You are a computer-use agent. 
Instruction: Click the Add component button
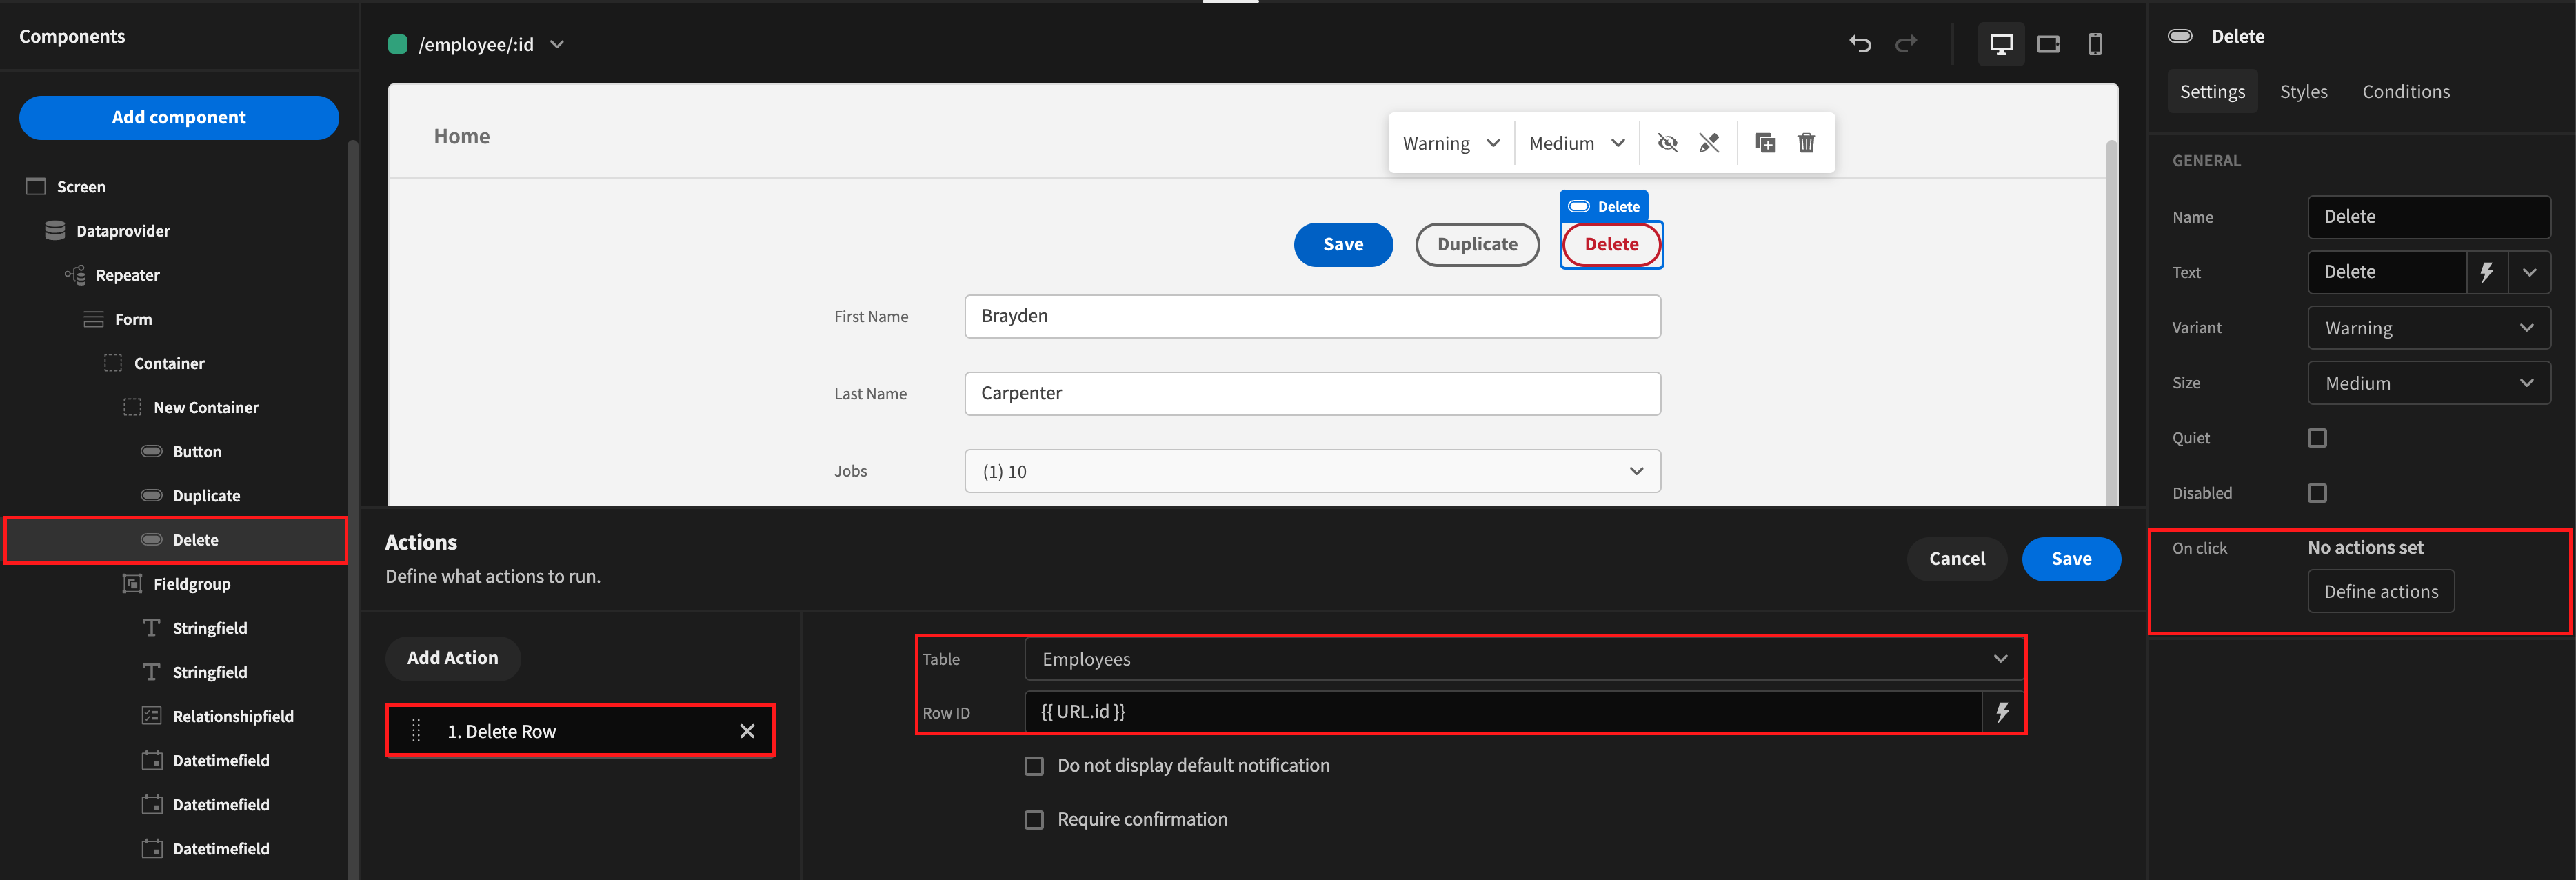pos(179,117)
